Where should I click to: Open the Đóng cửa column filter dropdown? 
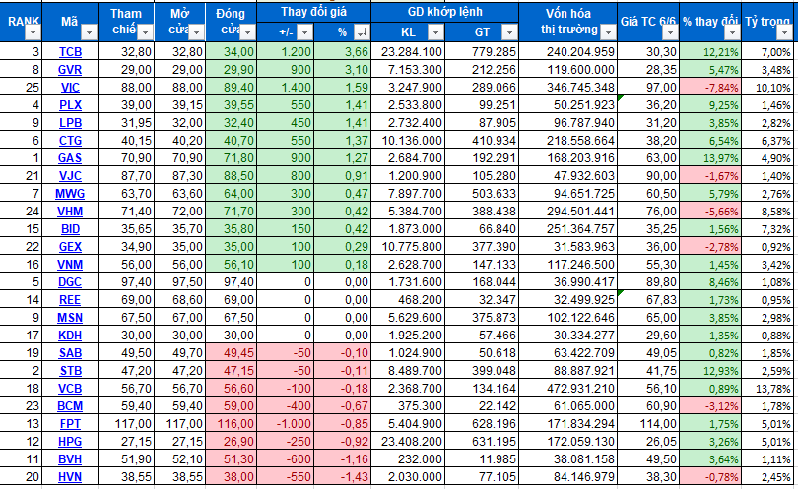click(248, 33)
